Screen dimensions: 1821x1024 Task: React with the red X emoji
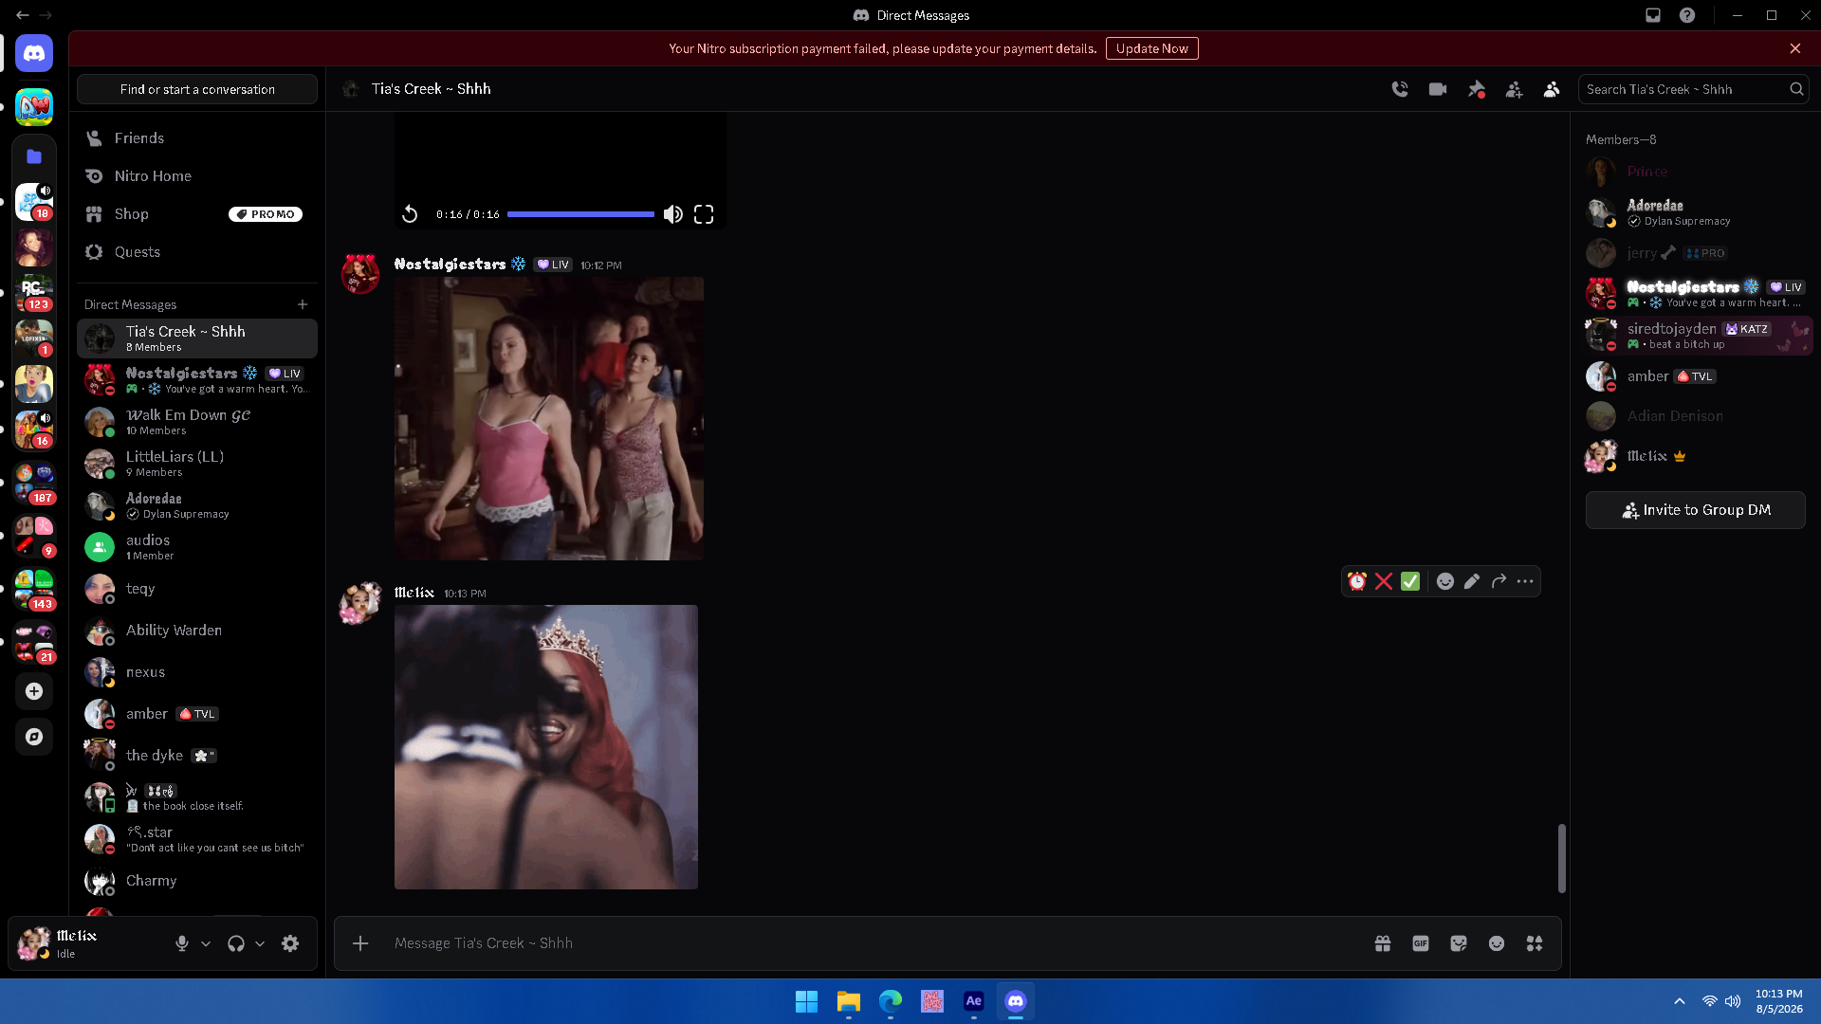click(x=1384, y=581)
